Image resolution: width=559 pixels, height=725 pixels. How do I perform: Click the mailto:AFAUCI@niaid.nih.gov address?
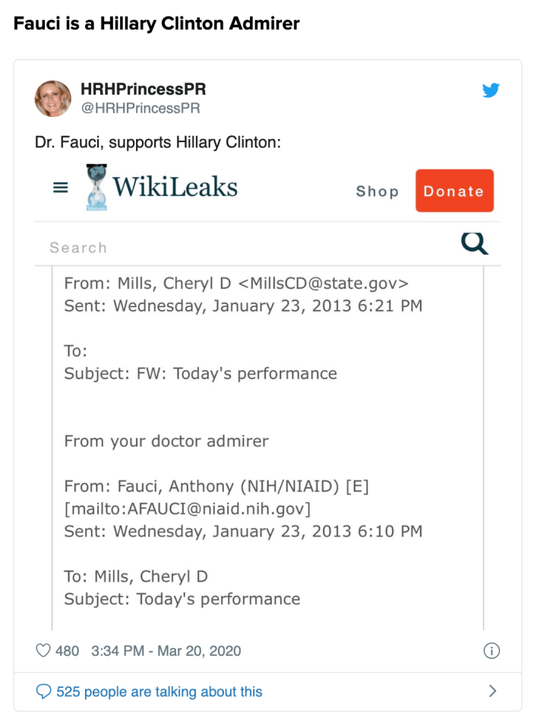[187, 508]
